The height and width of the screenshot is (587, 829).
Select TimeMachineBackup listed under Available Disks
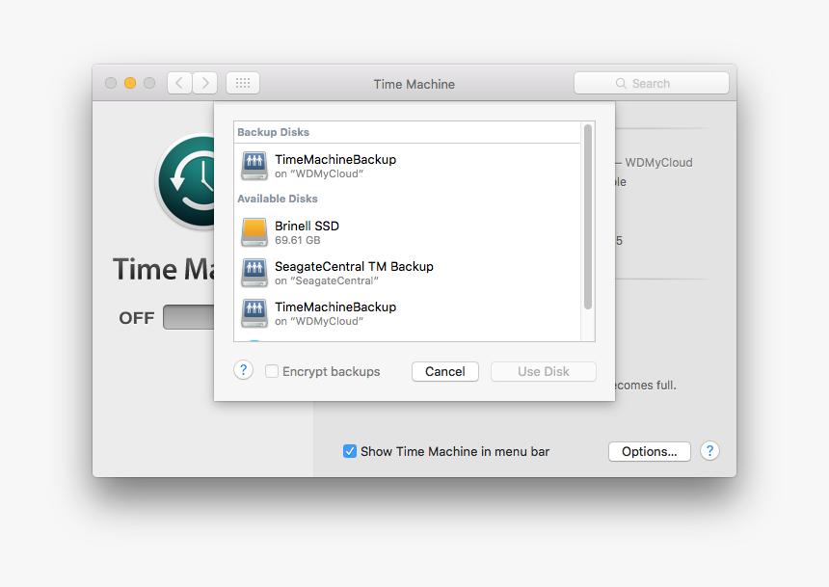[x=334, y=312]
